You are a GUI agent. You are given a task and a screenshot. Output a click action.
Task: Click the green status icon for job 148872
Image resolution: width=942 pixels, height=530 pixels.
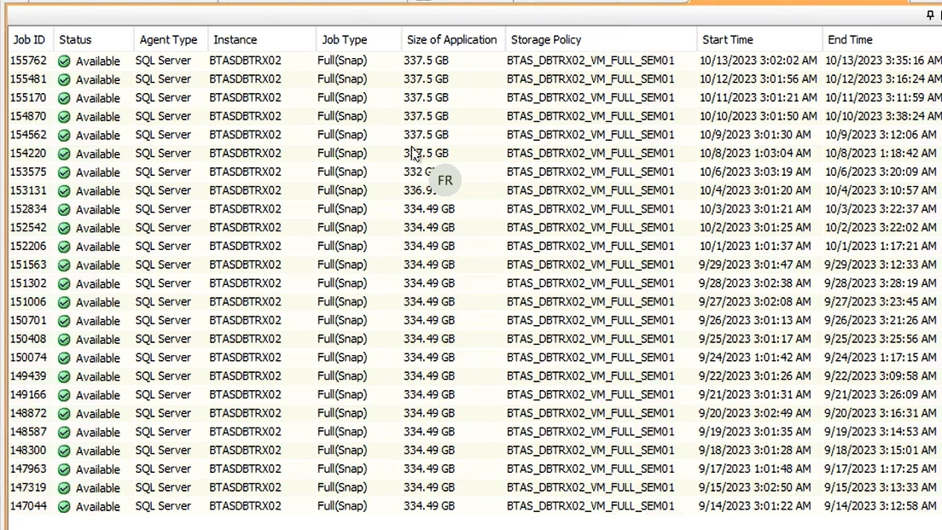click(x=64, y=415)
